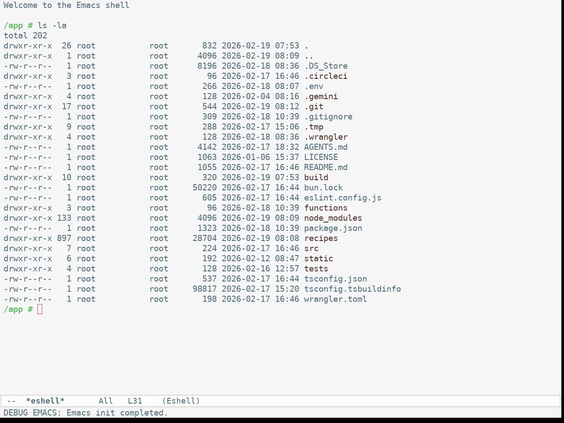
Task: Click link count 897 in recipes row
Action: [64, 238]
